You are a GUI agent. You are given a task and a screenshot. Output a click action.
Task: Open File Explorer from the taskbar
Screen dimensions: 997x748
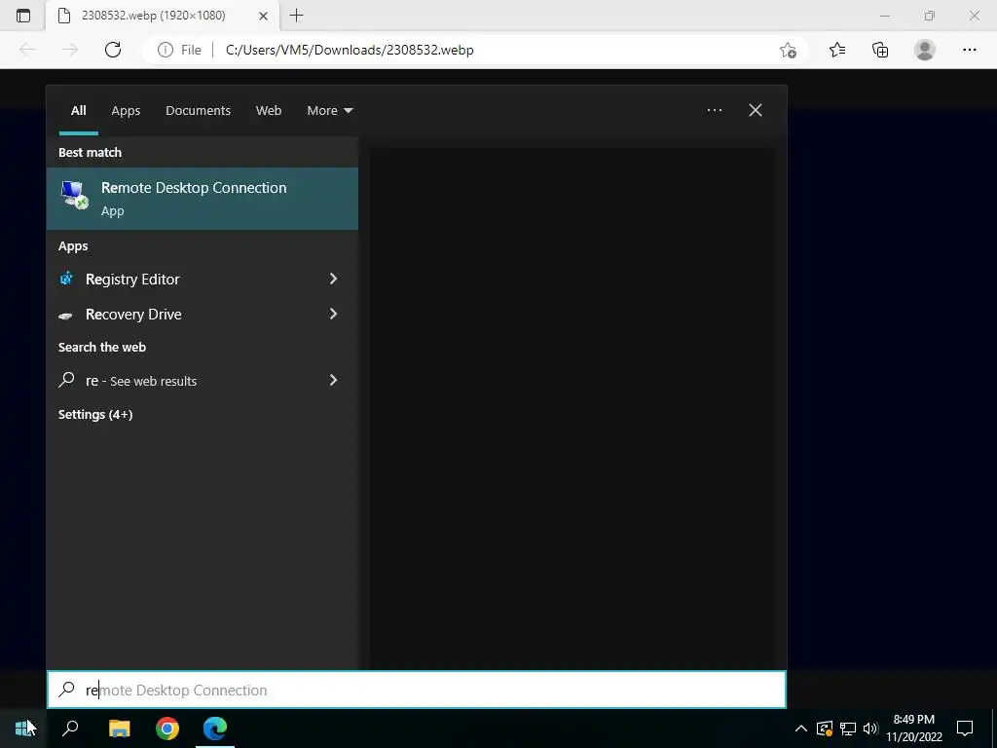pyautogui.click(x=119, y=729)
